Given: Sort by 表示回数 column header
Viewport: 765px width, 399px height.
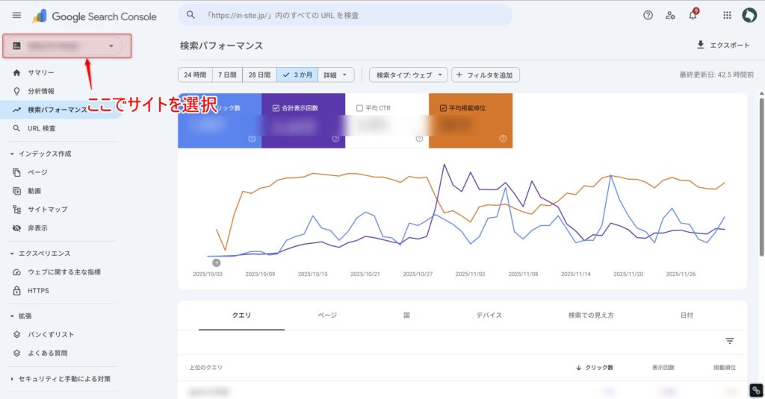Looking at the screenshot, I should point(663,368).
